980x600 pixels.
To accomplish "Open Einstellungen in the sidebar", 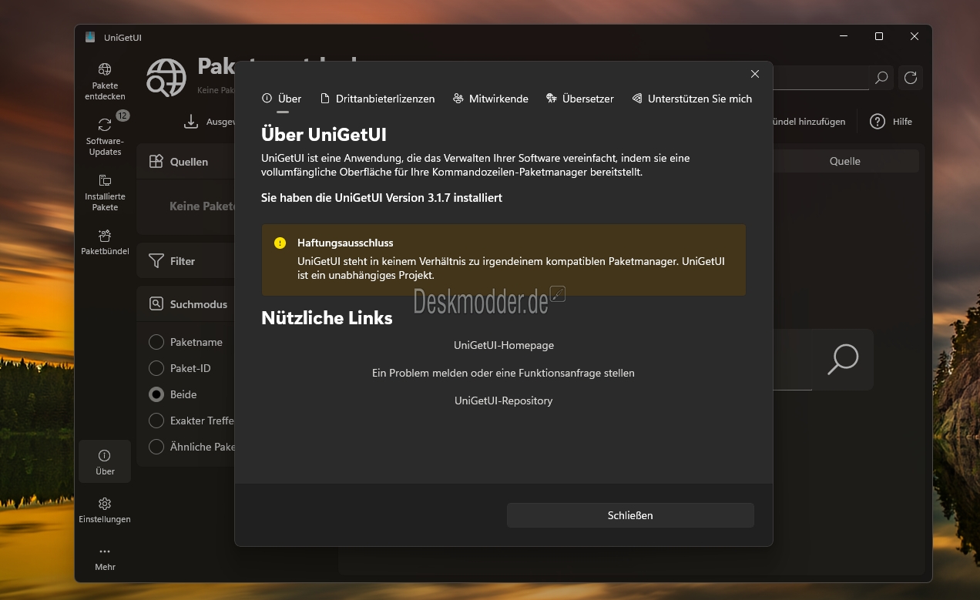I will click(x=105, y=510).
